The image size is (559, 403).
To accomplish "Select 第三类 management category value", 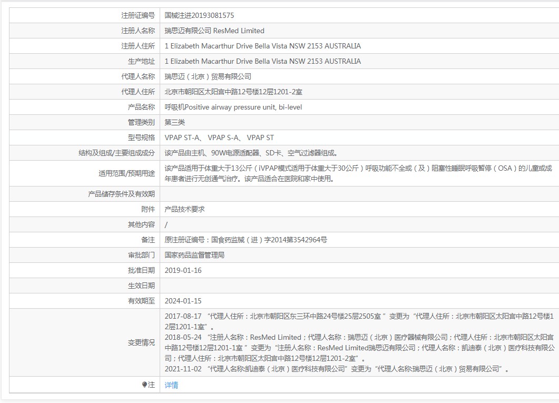I will [x=175, y=123].
